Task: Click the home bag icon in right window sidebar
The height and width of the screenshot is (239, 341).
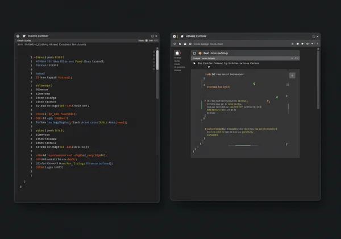Action: 177,53
